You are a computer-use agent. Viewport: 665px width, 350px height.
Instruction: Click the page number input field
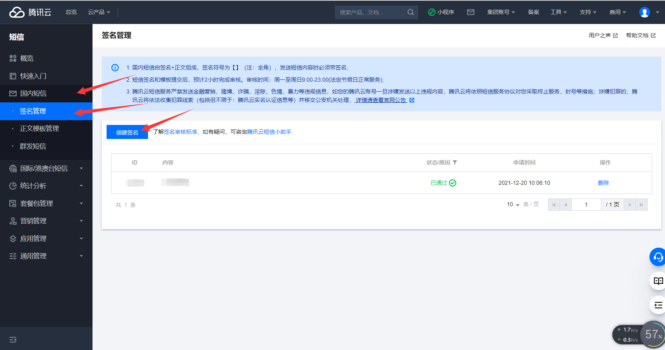pyautogui.click(x=586, y=204)
